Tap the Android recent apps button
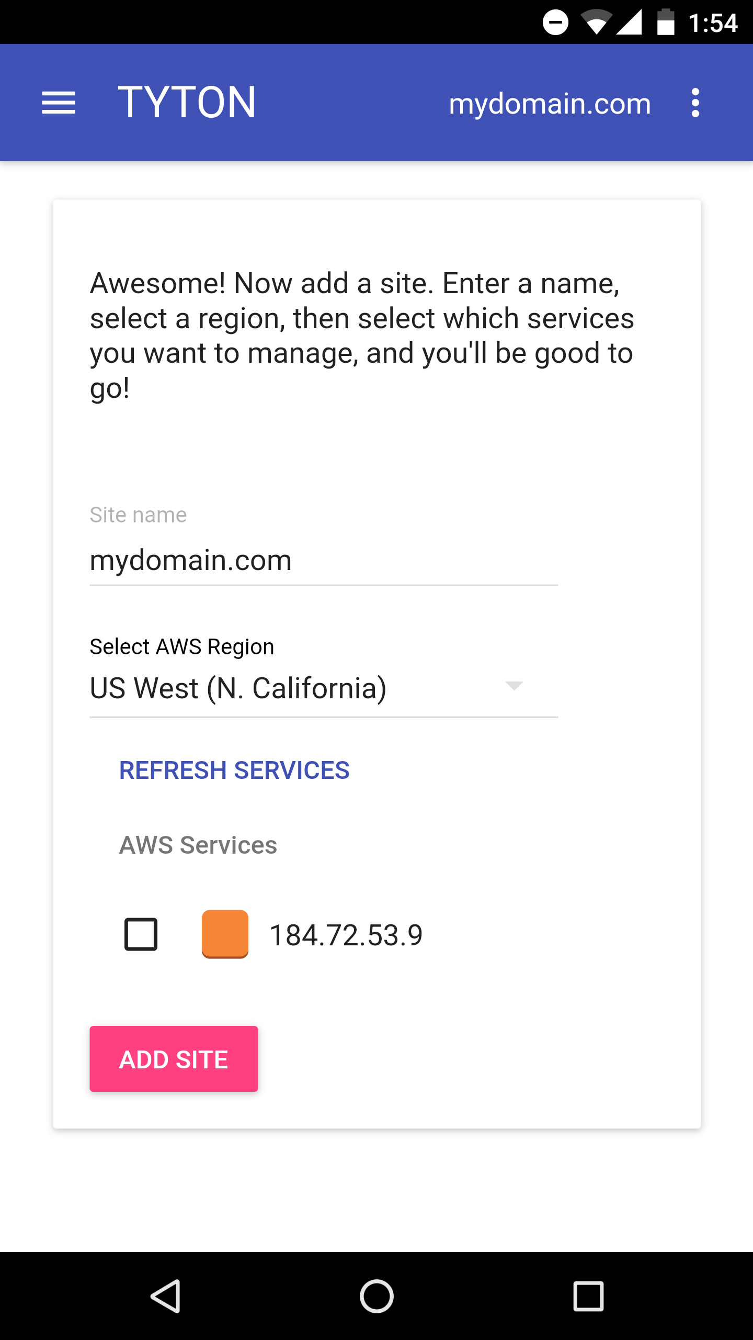Image resolution: width=753 pixels, height=1340 pixels. tap(588, 1296)
